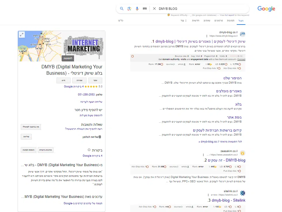Open Google Lens image search icon

(129, 9)
